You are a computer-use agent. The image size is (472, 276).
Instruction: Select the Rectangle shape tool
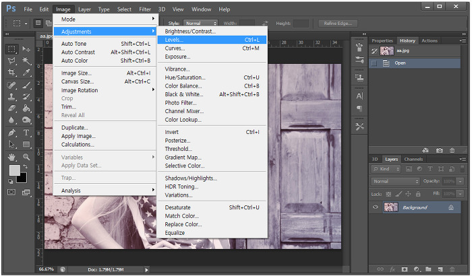tap(26, 144)
